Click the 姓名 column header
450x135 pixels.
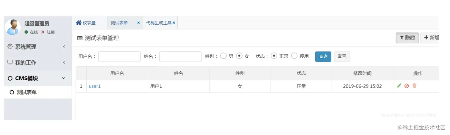point(179,73)
